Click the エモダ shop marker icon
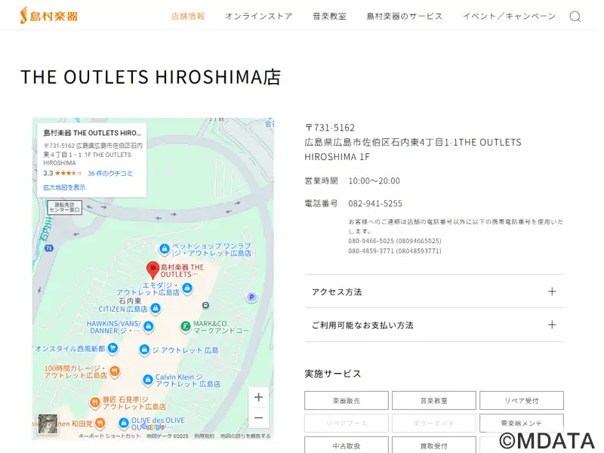Screen dimensions: 604x453 coord(187,288)
